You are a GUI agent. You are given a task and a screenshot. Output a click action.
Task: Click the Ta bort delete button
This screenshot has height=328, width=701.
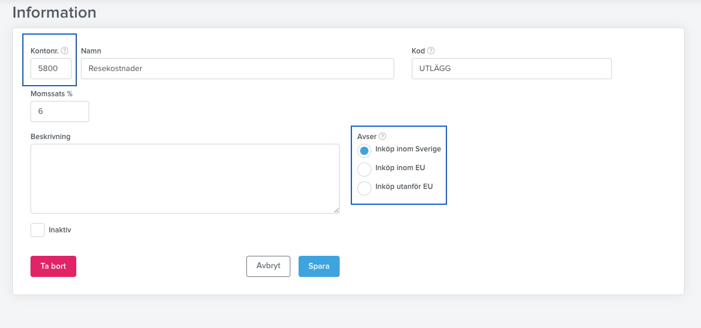pyautogui.click(x=53, y=266)
